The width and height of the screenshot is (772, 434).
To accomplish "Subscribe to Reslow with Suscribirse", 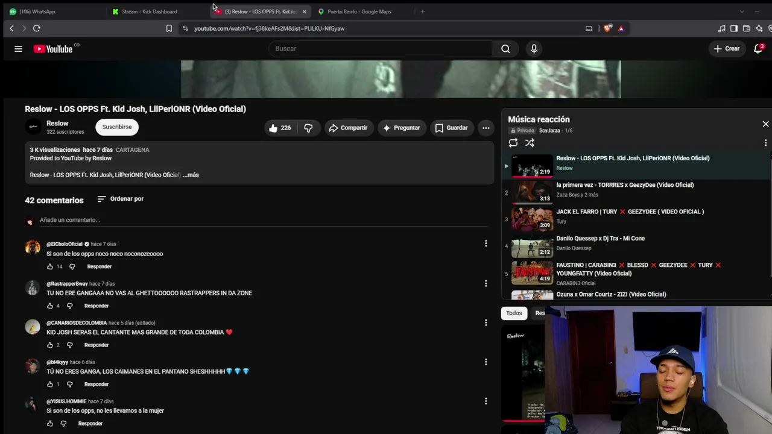I will pyautogui.click(x=117, y=127).
